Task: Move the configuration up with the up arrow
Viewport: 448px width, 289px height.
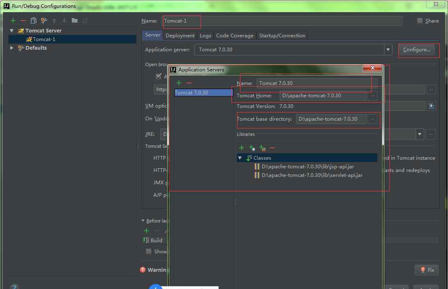Action: [x=54, y=21]
